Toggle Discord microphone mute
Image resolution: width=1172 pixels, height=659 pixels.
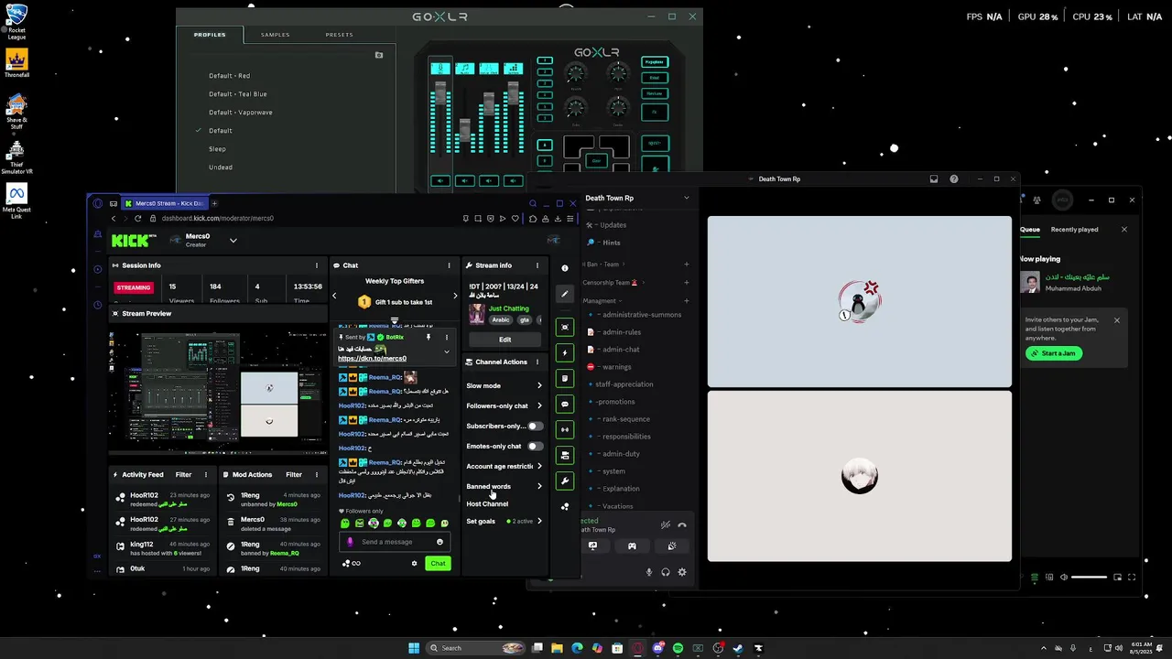pyautogui.click(x=649, y=572)
